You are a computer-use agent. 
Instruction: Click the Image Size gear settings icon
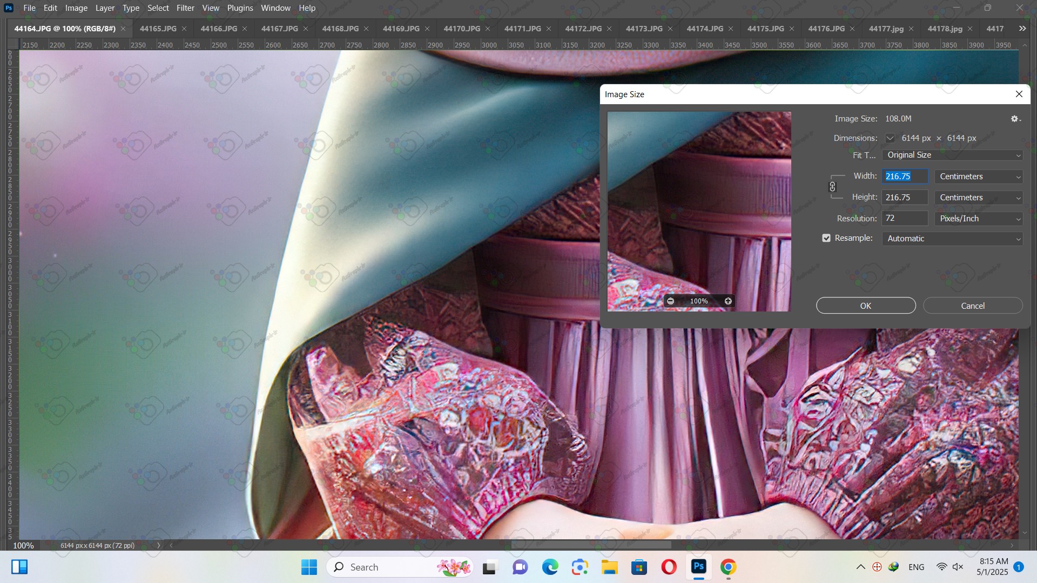coord(1015,119)
